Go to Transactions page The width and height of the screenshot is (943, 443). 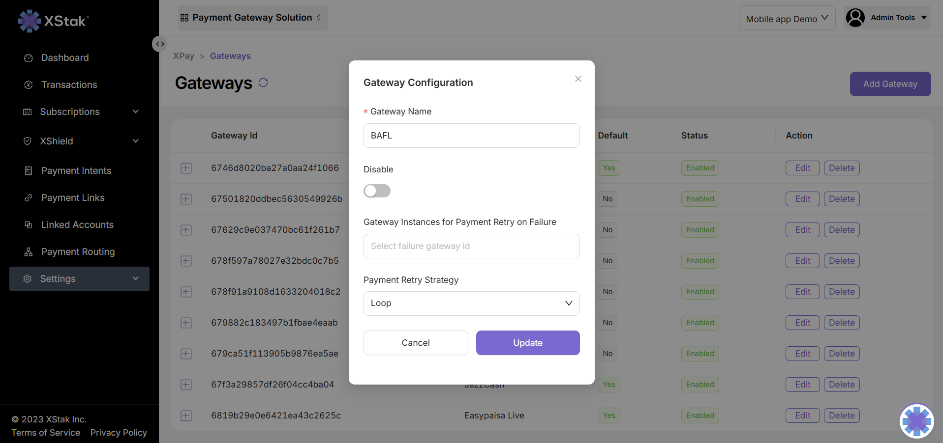tap(69, 85)
